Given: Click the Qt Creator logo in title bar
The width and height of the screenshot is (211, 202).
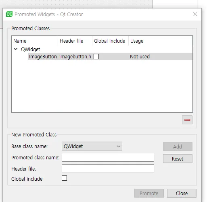Looking at the screenshot, I should (9, 14).
